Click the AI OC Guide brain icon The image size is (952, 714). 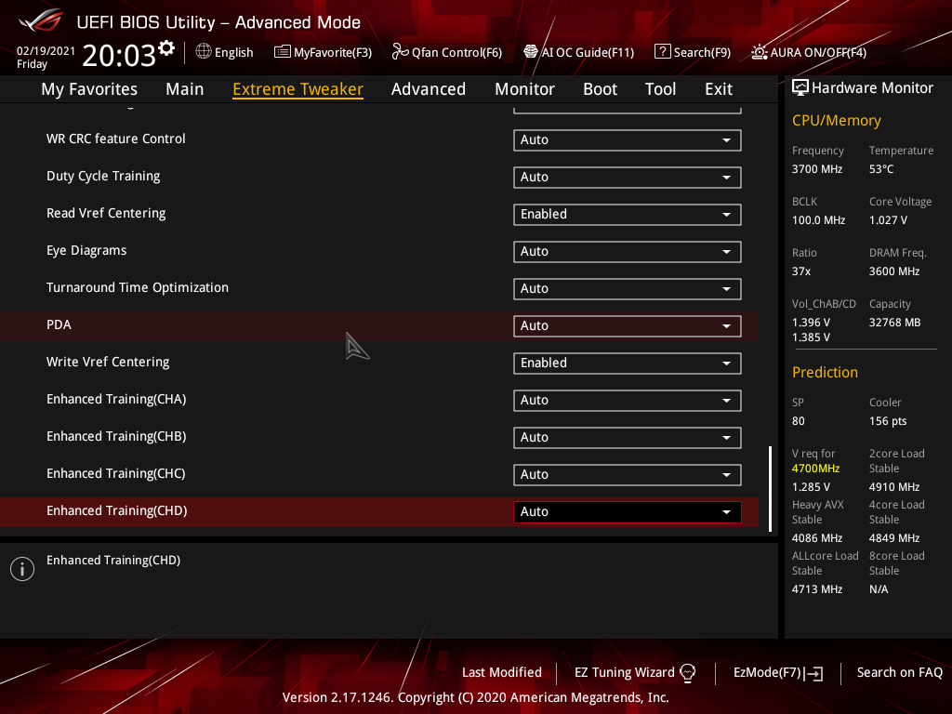coord(531,52)
